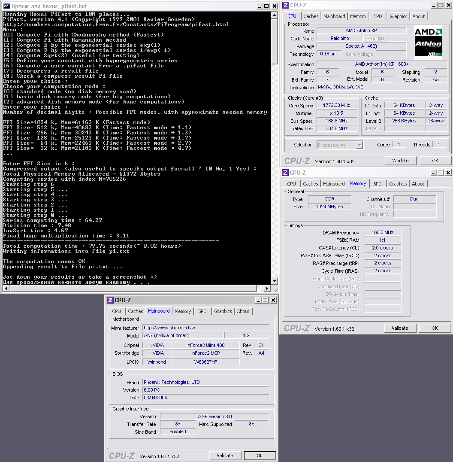Switch to the Mainboard tab in the top-right CPU window
The height and width of the screenshot is (462, 453).
(334, 16)
